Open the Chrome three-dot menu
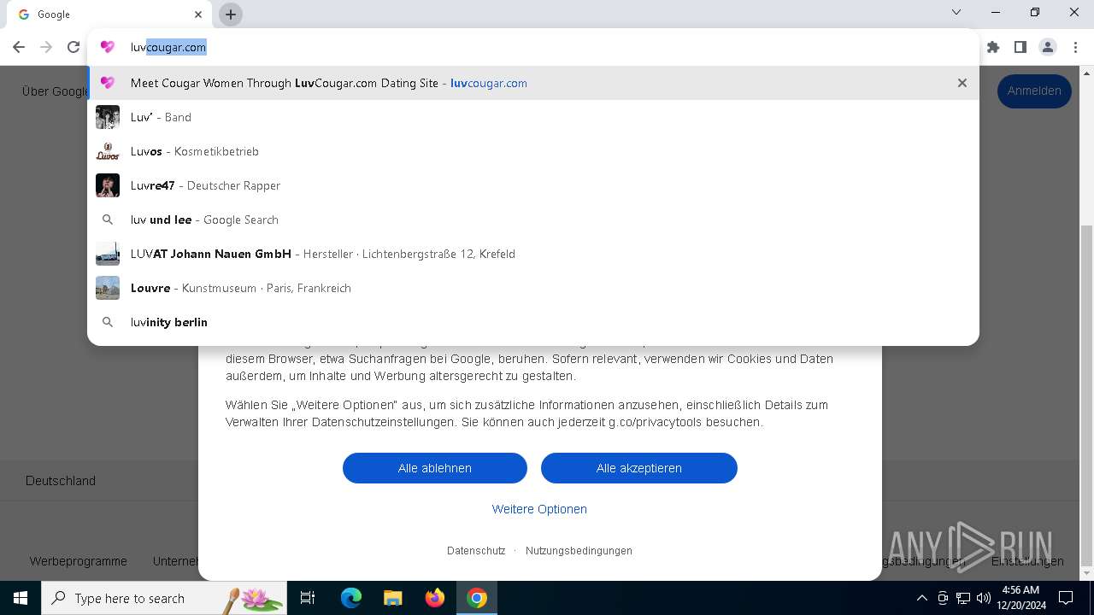Viewport: 1094px width, 615px height. 1075,47
